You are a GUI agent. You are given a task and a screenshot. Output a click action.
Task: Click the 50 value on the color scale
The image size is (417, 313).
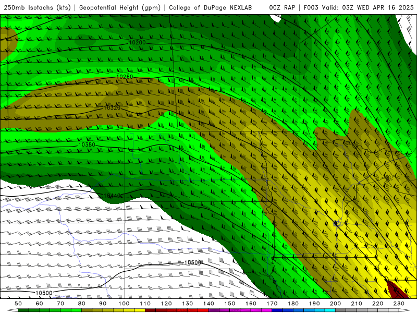click(18, 304)
